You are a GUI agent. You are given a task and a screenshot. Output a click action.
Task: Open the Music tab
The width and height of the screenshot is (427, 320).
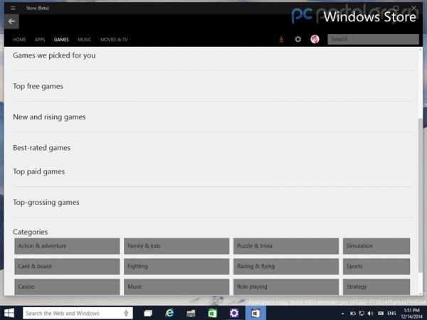pyautogui.click(x=85, y=39)
